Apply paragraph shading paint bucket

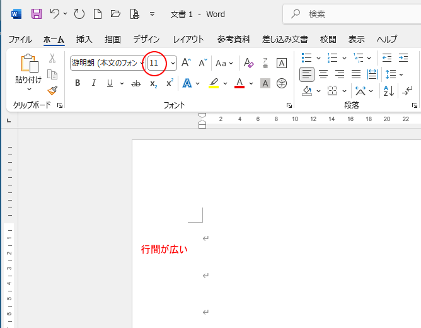pos(307,91)
